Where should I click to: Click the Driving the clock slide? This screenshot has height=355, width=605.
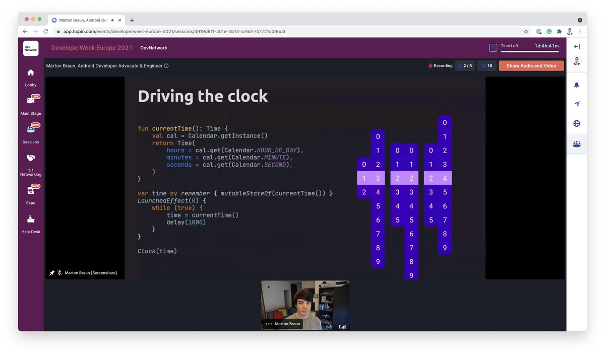(305, 178)
